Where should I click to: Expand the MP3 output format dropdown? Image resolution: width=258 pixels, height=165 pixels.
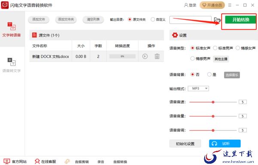[198, 88]
